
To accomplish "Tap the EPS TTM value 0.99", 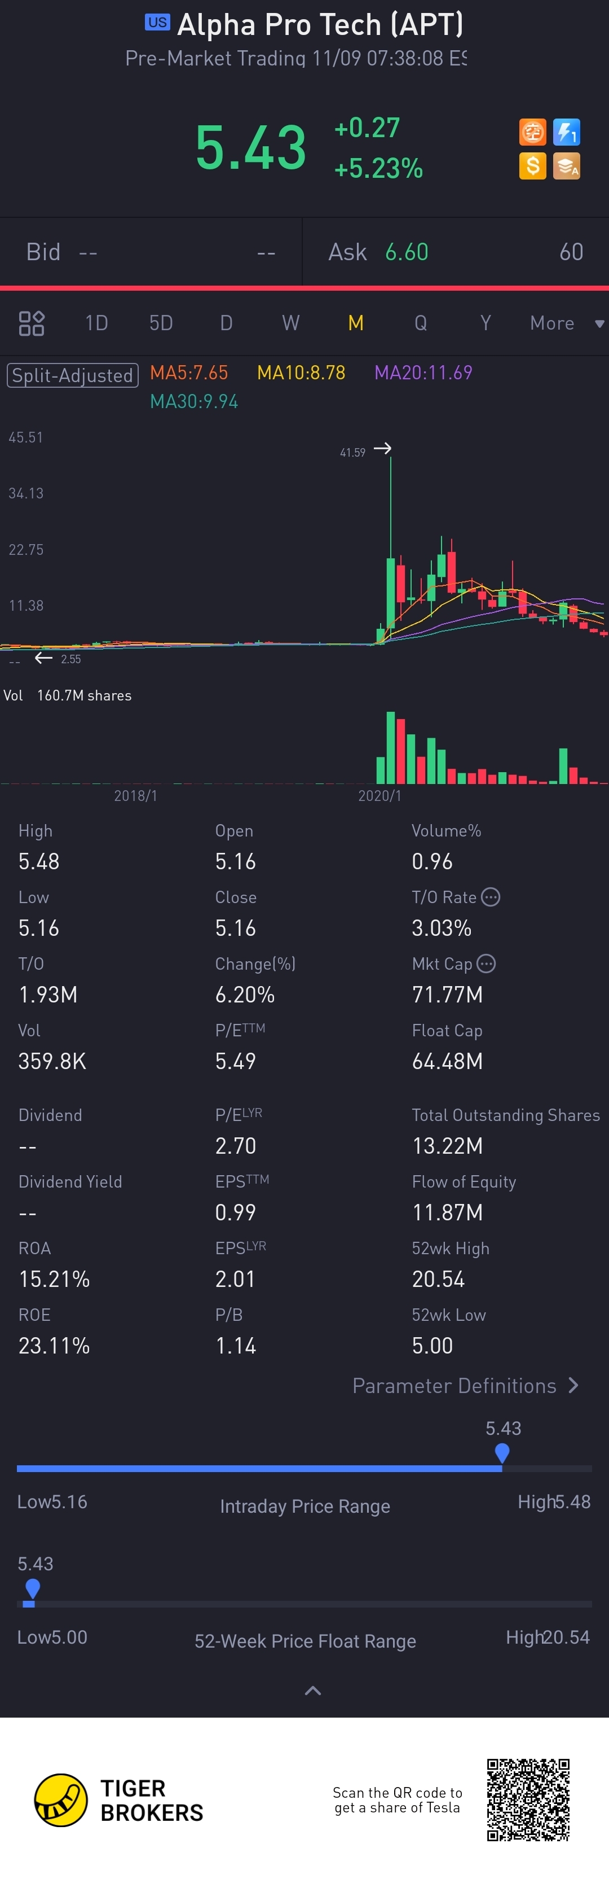I will (235, 1212).
